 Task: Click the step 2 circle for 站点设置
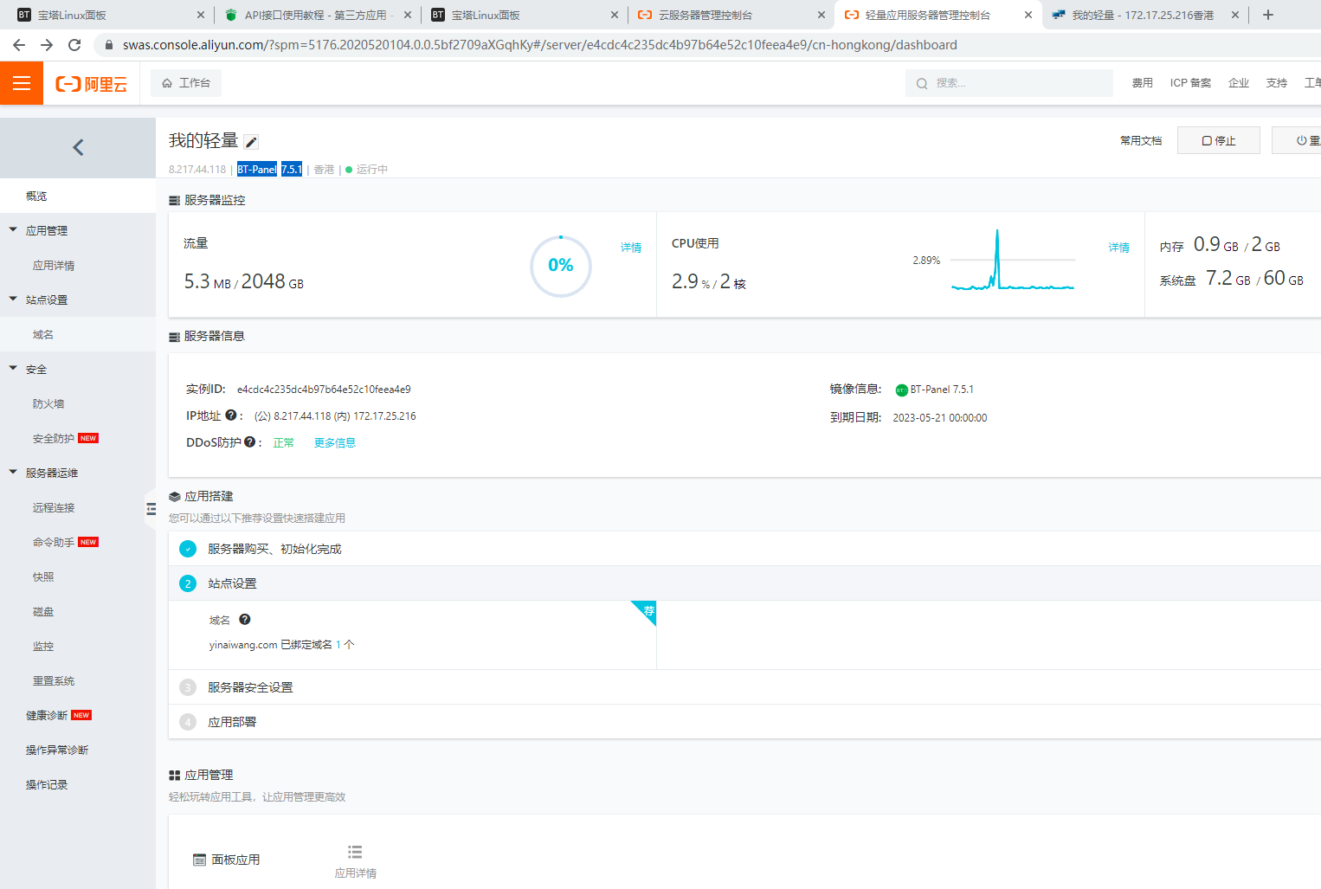pos(188,583)
